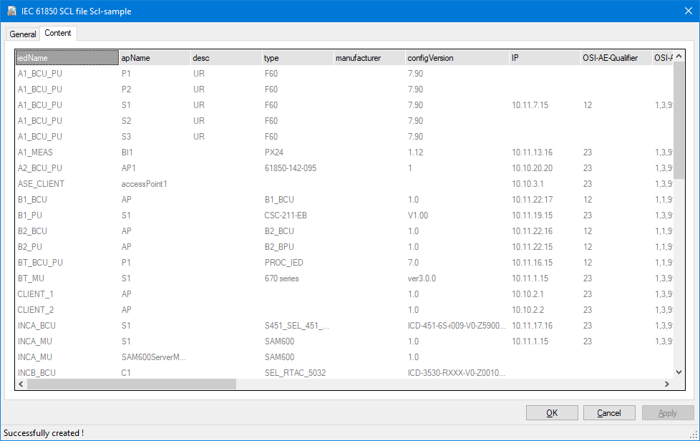This screenshot has width=700, height=441.
Task: Click the manufacturer column header
Action: pos(369,58)
